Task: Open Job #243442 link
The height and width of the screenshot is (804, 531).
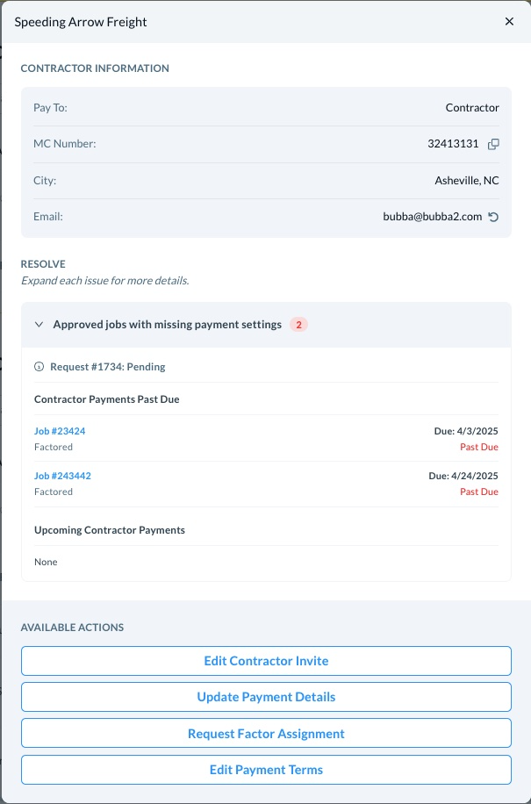Action: [x=62, y=476]
